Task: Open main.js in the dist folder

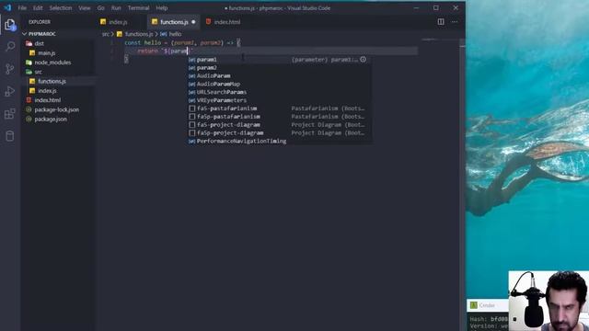Action: [x=47, y=53]
